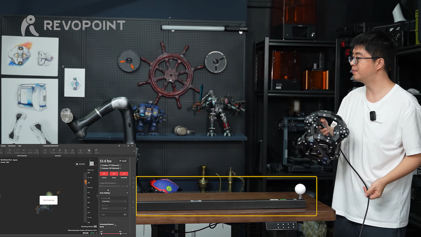Screen dimensions: 421x237
Task: Select Isolation in Point Cloud Edit group
Action: click(17, 151)
